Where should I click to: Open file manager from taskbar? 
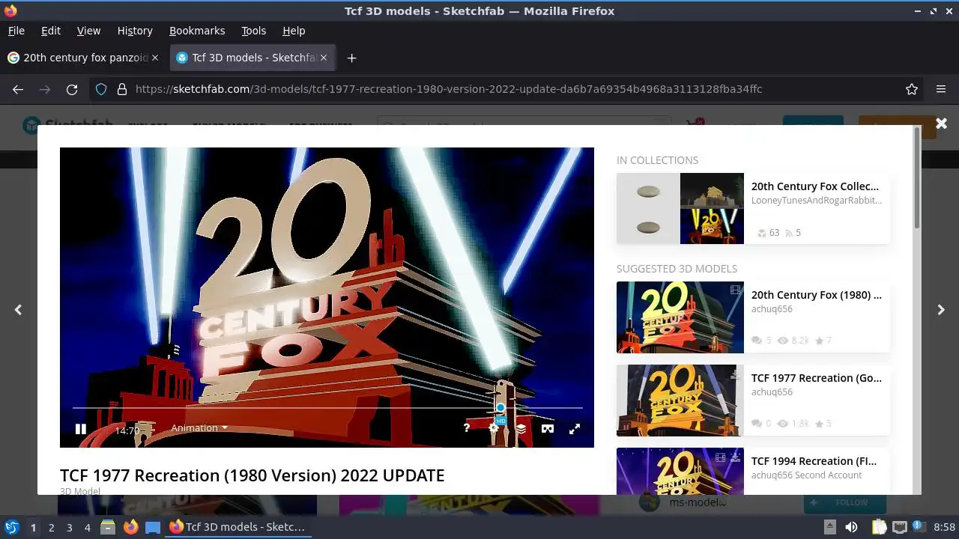click(x=108, y=527)
